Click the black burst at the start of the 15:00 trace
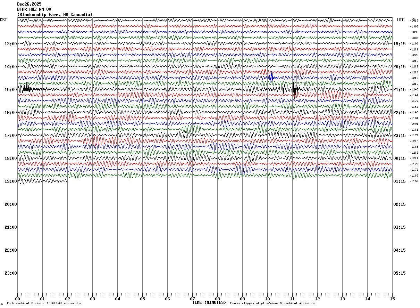This screenshot has width=420, height=308. (25, 89)
